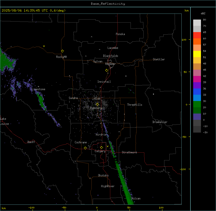Click the -50 tick label on vertical axis

[184, 137]
